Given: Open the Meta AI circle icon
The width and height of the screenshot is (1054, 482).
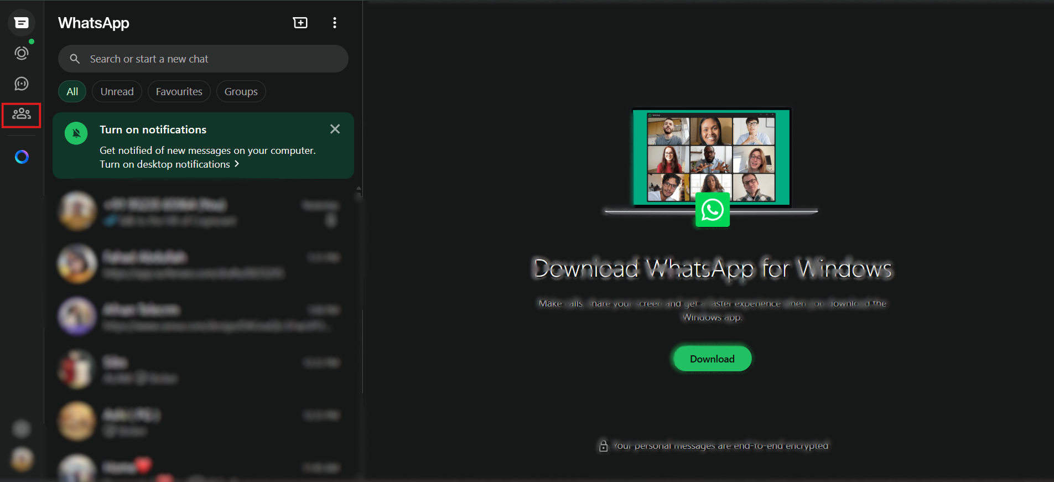Looking at the screenshot, I should (x=22, y=157).
